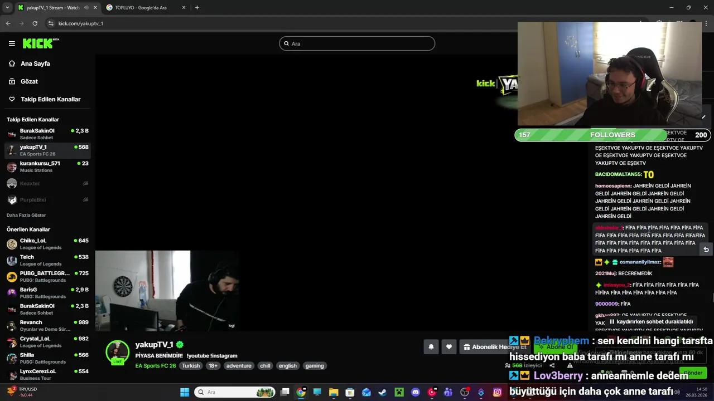Screen dimensions: 714x401
Task: Open LynxCerezLoL recommended channel
Action: point(47,374)
